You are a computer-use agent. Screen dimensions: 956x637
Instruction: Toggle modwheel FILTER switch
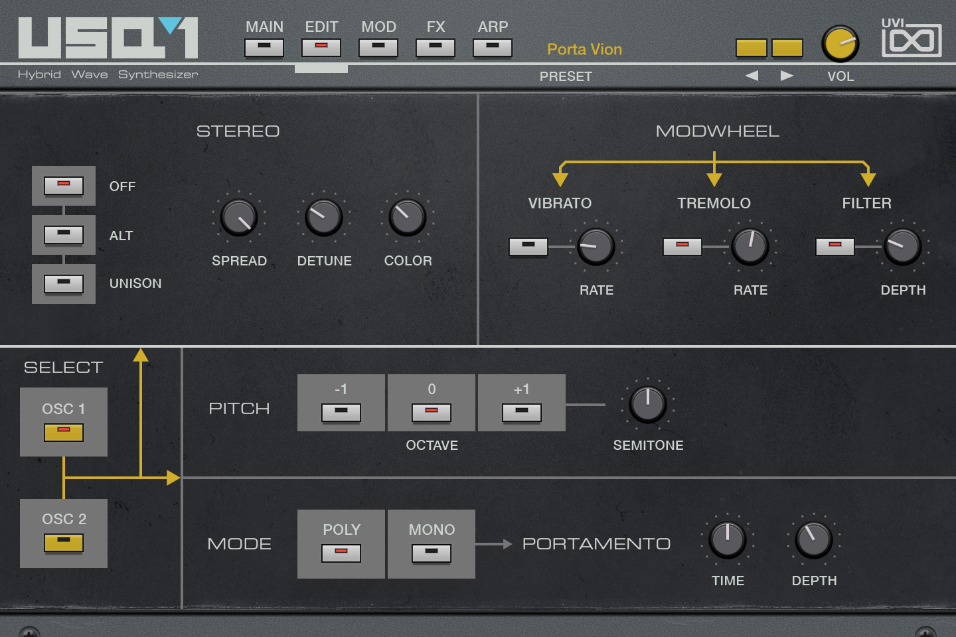[x=835, y=247]
